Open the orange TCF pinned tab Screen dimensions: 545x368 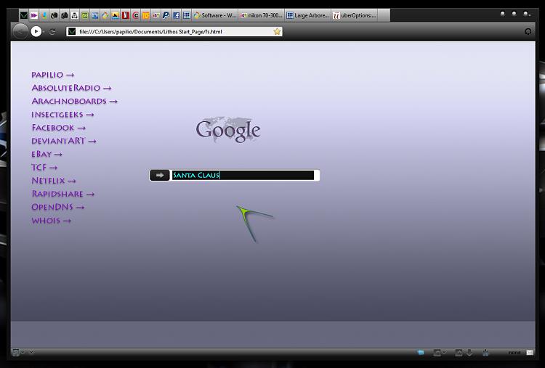pos(145,15)
